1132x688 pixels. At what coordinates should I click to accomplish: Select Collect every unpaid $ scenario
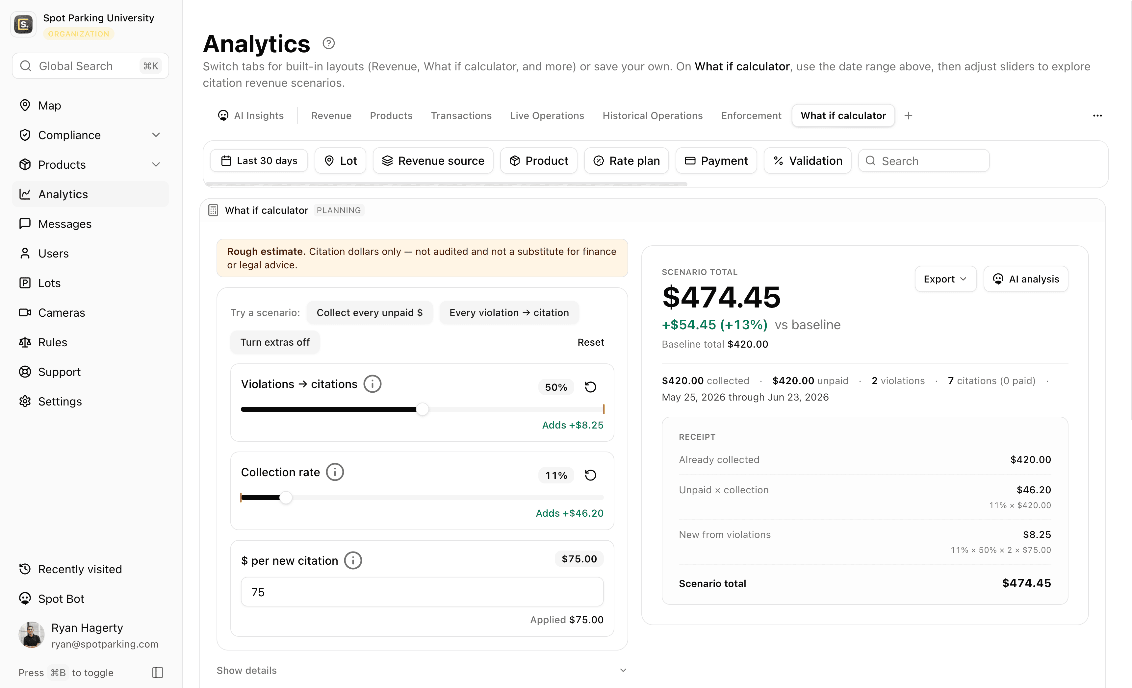[x=369, y=313]
